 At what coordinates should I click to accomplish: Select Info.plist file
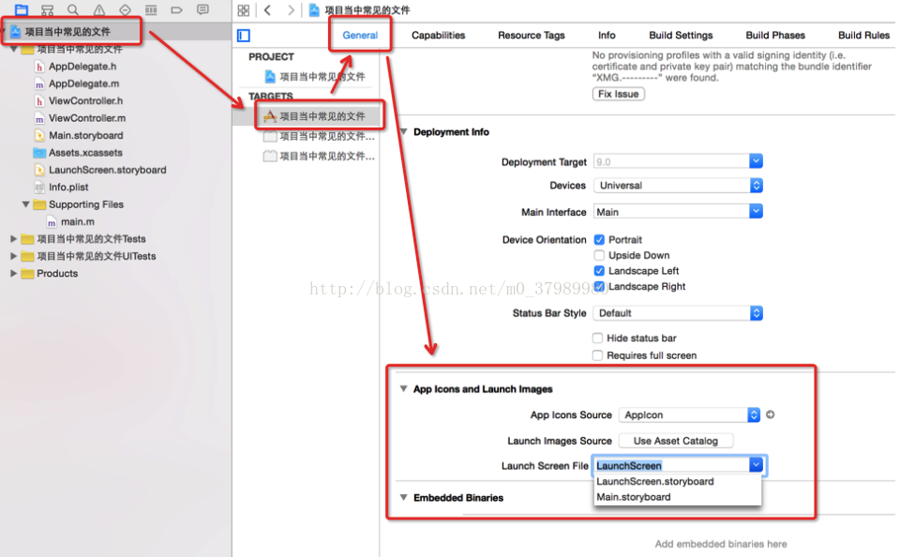click(68, 188)
